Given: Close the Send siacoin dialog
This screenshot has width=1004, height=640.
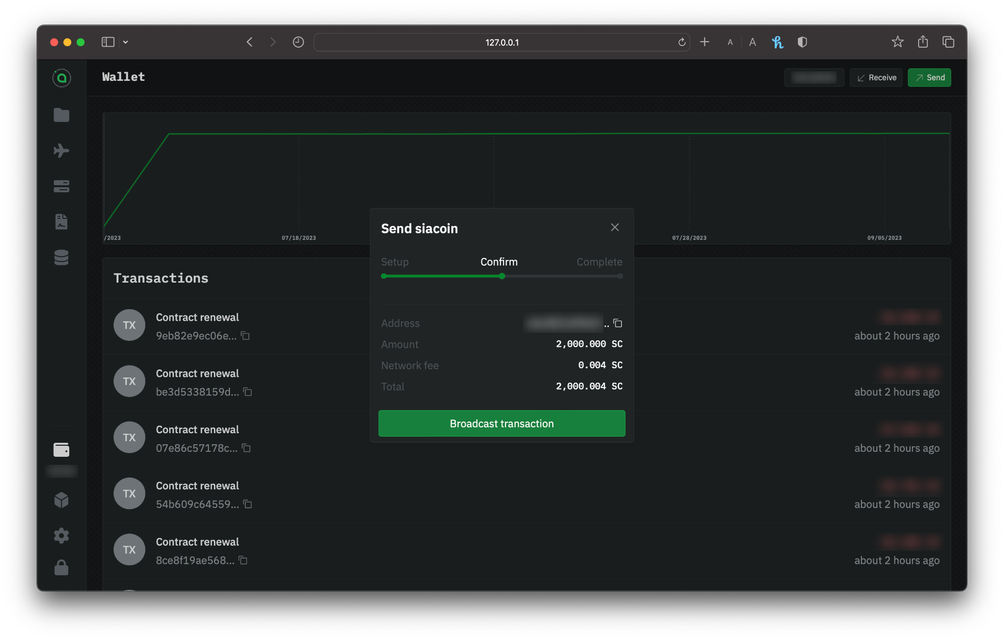Looking at the screenshot, I should (x=614, y=227).
